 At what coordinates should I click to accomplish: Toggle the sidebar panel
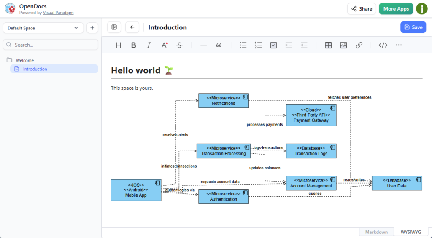click(114, 27)
